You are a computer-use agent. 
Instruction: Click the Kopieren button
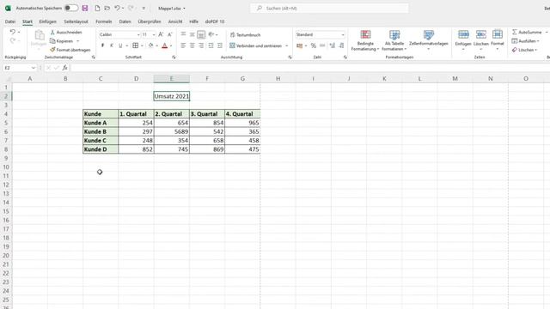pyautogui.click(x=62, y=41)
